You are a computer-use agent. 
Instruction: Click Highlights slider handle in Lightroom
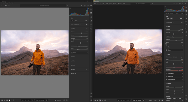tap(73, 40)
